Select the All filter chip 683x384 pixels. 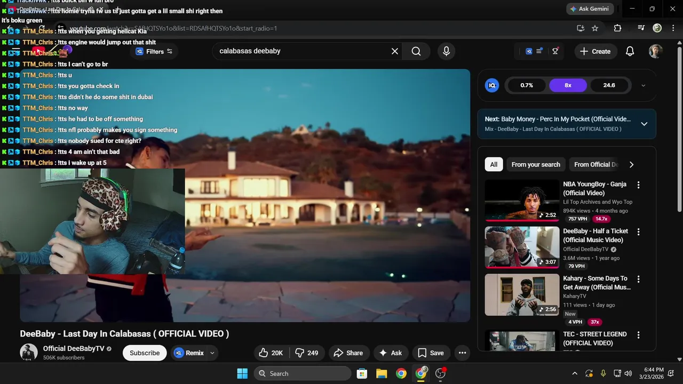pos(494,164)
